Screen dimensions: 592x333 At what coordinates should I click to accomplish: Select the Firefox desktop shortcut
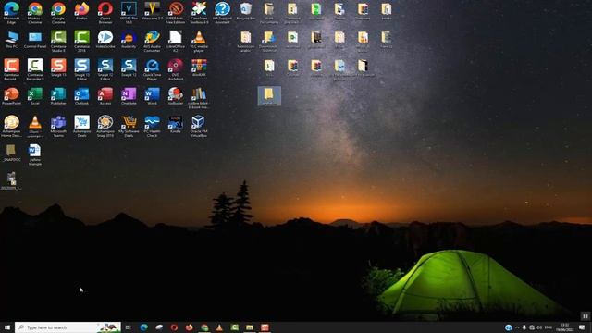pyautogui.click(x=81, y=10)
